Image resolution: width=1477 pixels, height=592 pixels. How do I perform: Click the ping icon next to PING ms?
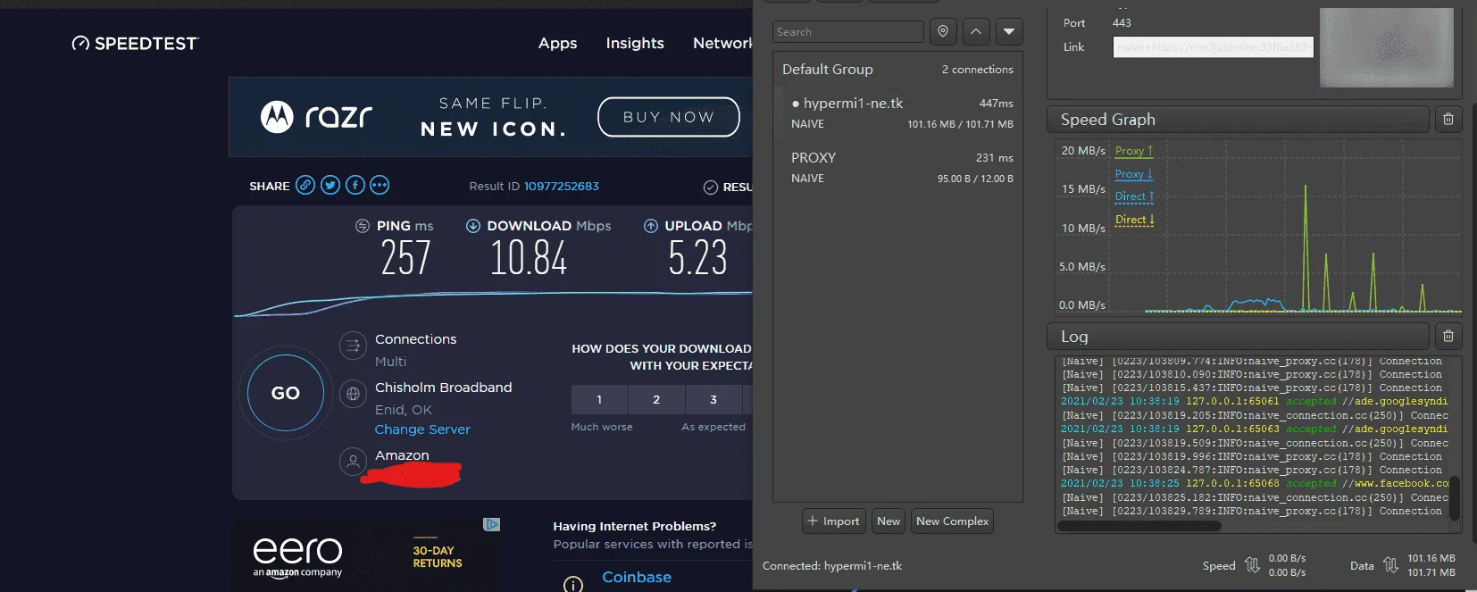pos(363,226)
